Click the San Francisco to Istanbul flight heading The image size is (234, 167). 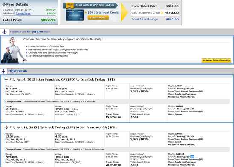click(x=62, y=80)
